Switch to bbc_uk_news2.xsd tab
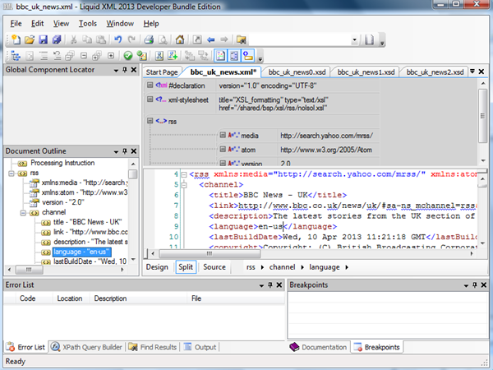Screen dimensions: 493x370 click(x=435, y=72)
